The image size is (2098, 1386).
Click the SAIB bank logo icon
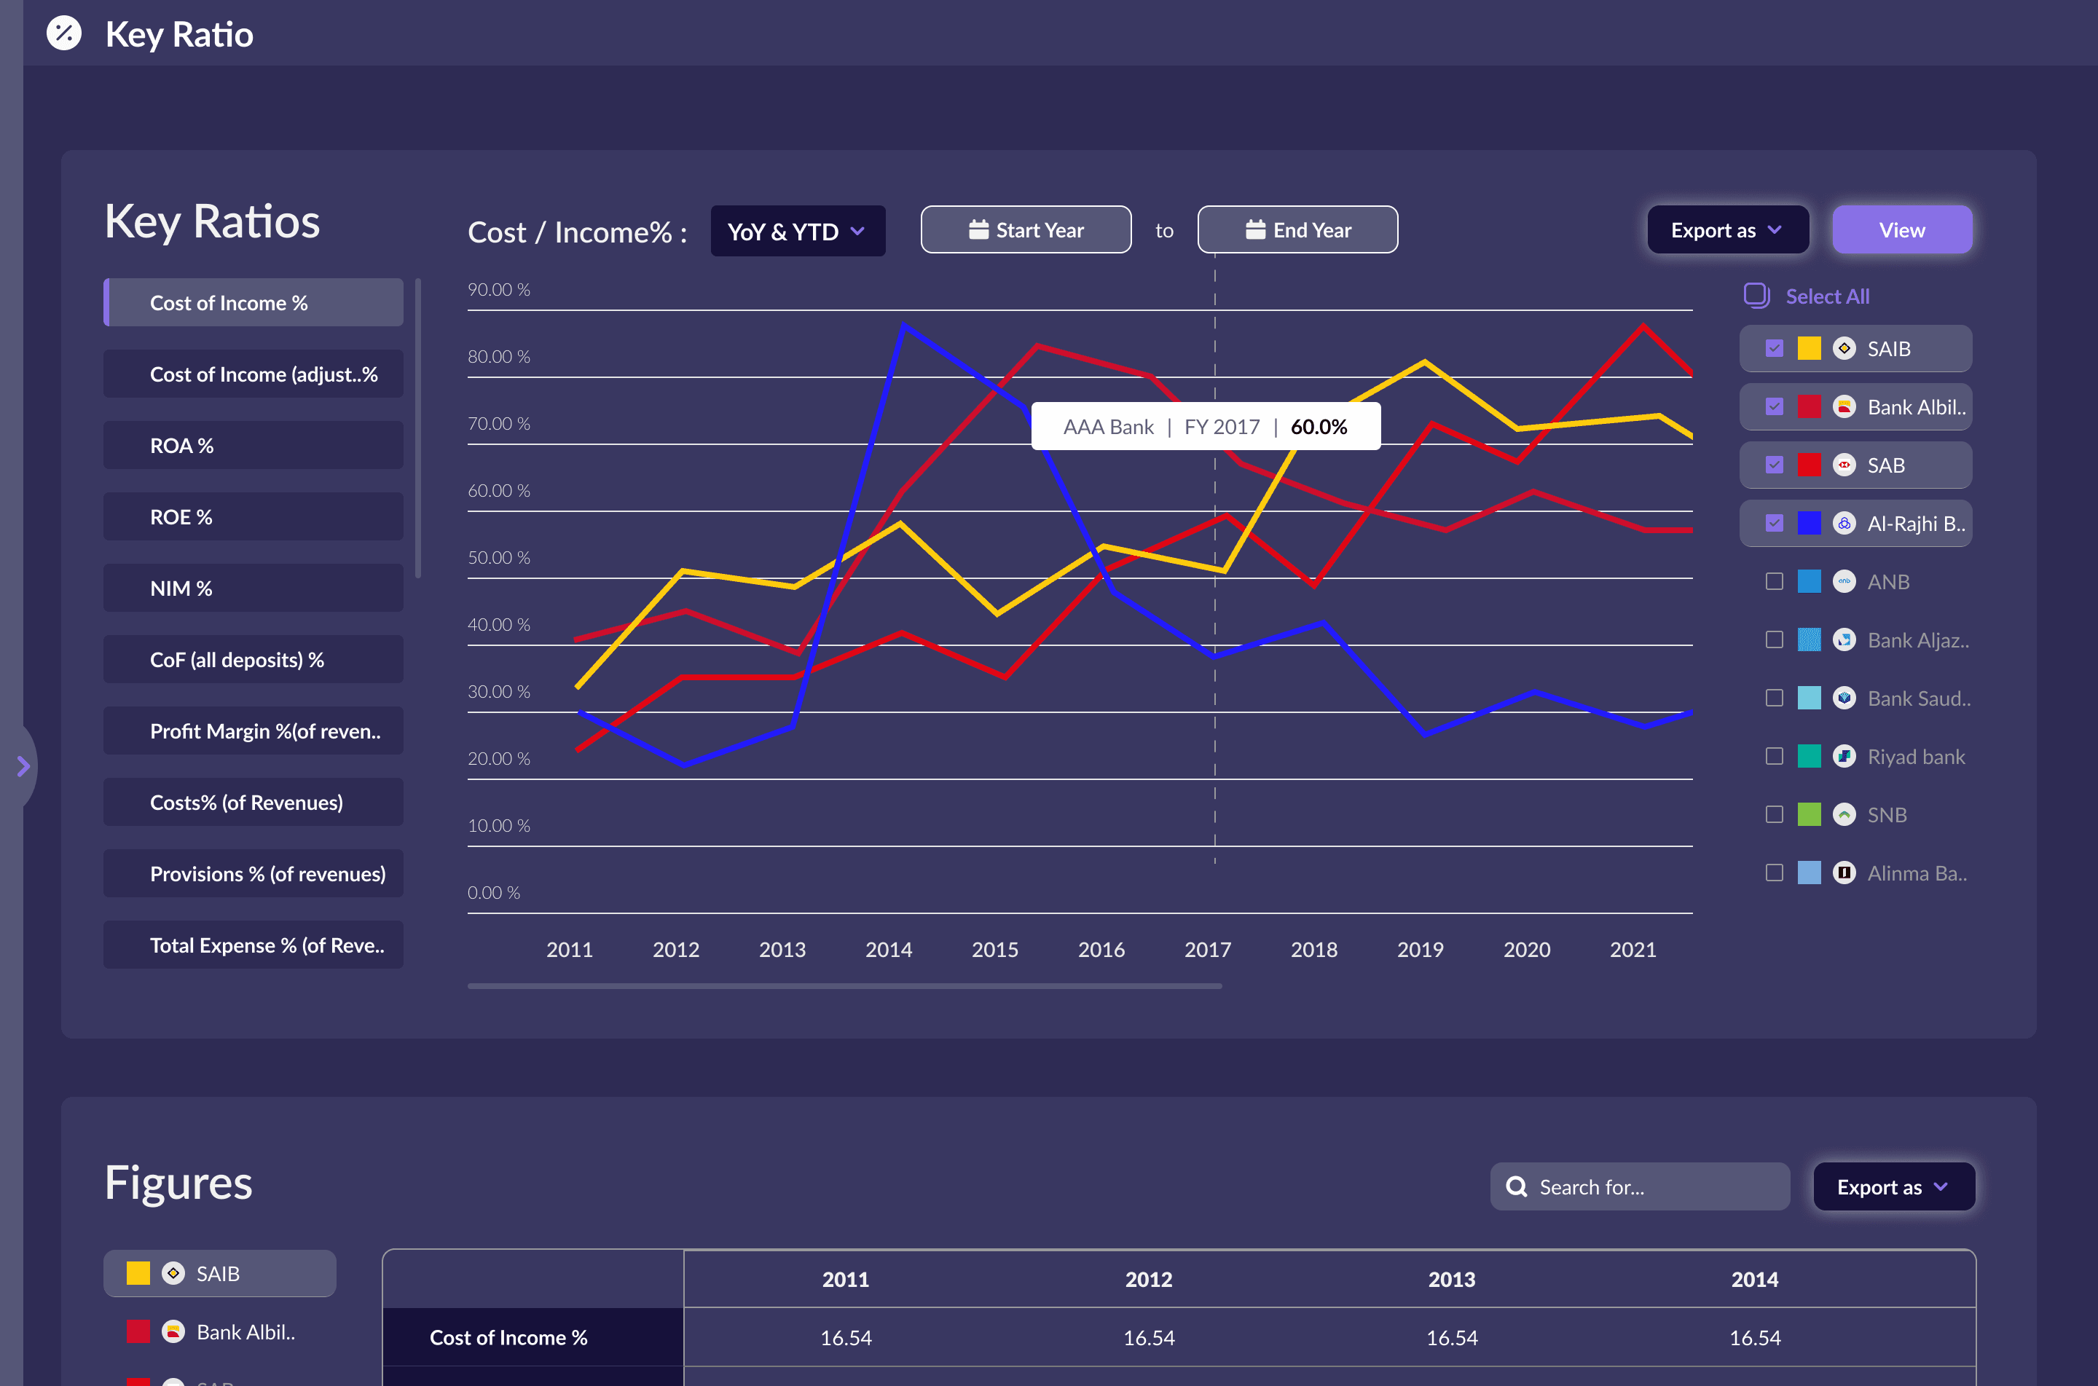click(1843, 348)
